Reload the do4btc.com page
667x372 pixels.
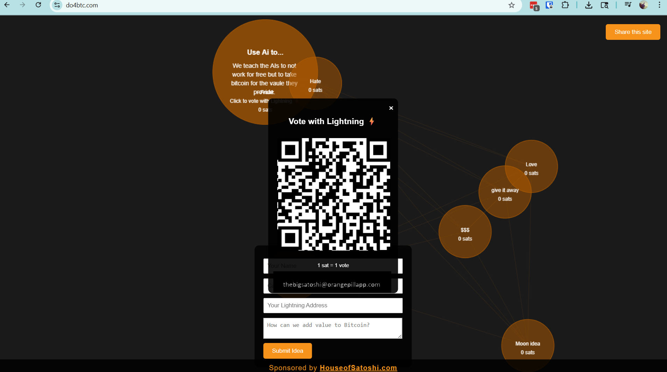pos(38,5)
